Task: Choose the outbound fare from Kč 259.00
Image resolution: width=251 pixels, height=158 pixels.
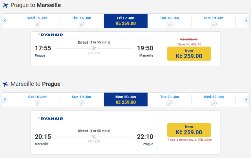Action: point(189,54)
